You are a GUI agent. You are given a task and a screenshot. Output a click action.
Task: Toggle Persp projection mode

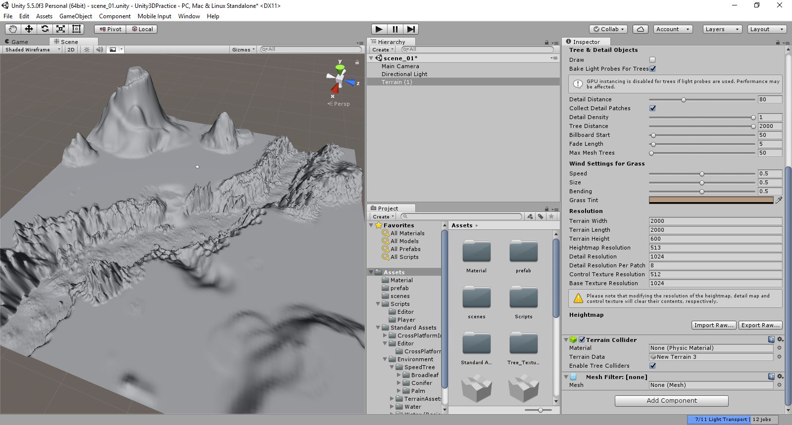(x=339, y=104)
